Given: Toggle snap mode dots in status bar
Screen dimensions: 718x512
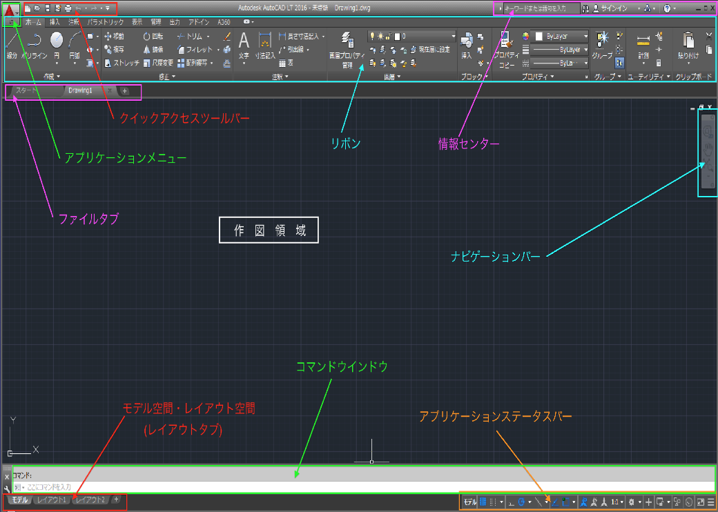Looking at the screenshot, I should [x=493, y=502].
